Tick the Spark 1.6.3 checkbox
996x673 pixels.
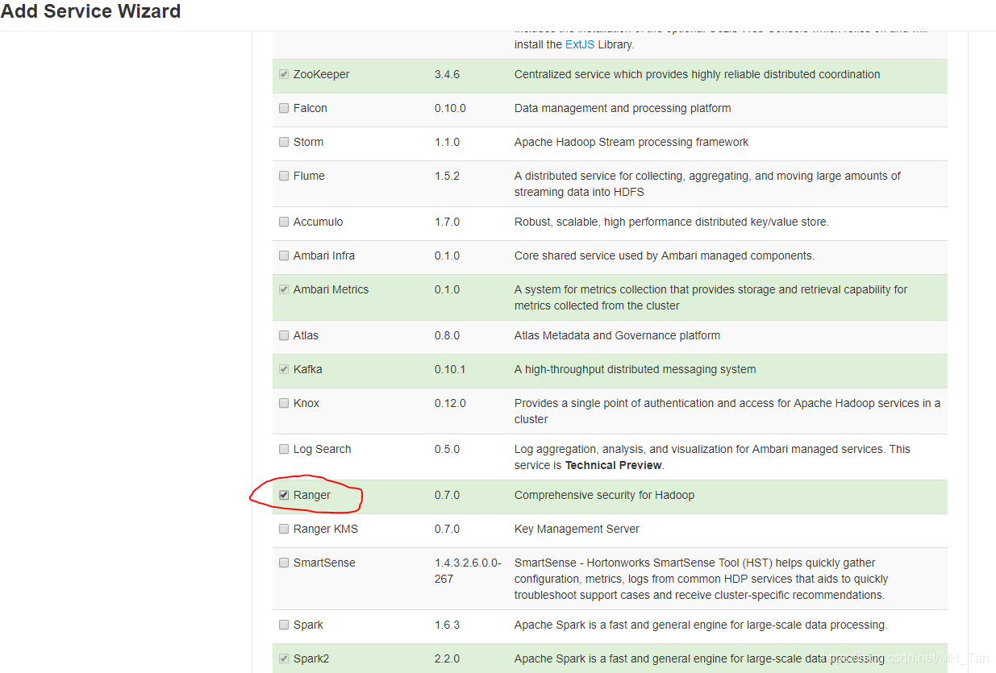pos(284,625)
